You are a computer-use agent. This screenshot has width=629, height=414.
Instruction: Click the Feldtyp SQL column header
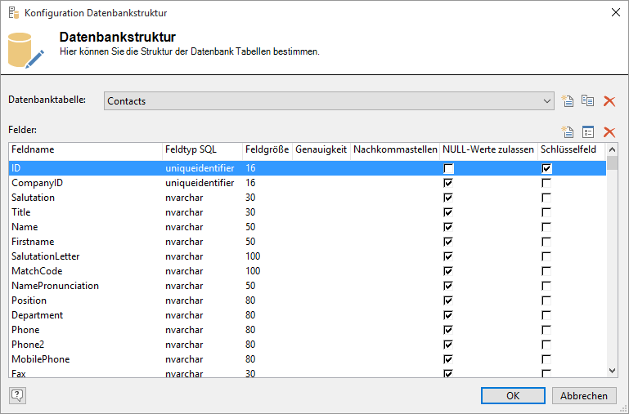201,150
